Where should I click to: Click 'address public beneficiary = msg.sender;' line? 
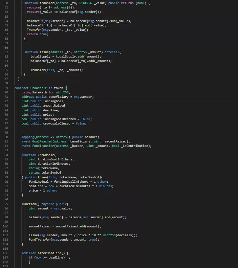58,97
